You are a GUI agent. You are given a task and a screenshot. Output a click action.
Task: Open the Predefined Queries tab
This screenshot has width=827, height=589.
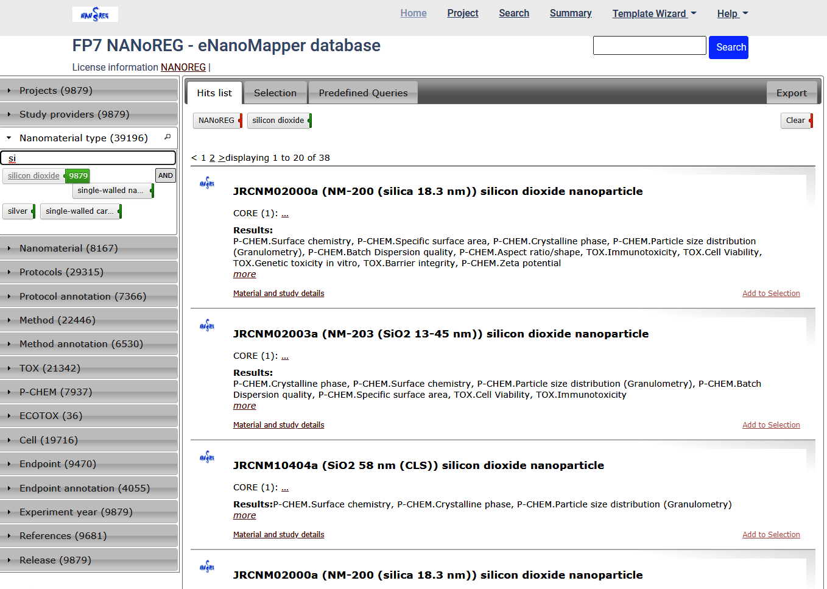(x=363, y=93)
